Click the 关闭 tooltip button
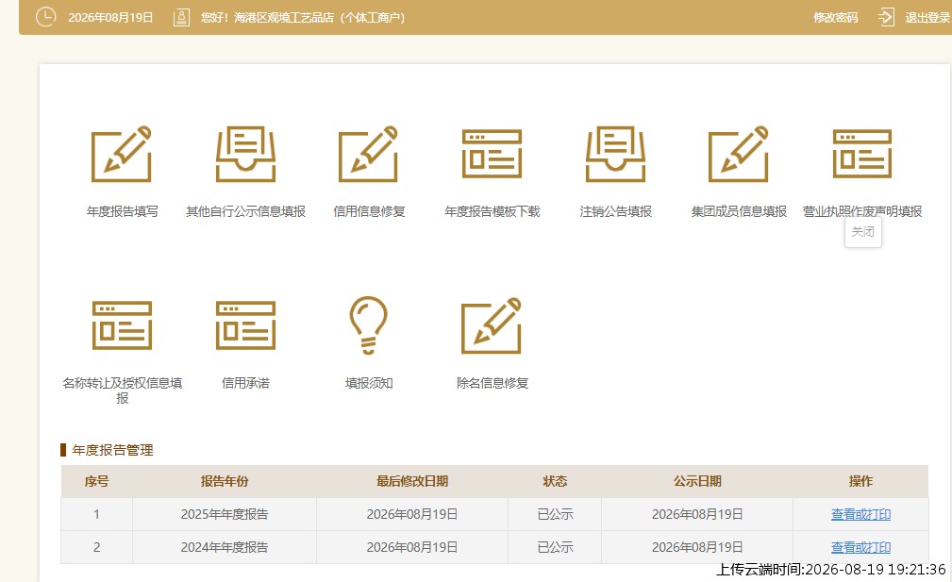Viewport: 952px width, 582px height. (x=862, y=232)
